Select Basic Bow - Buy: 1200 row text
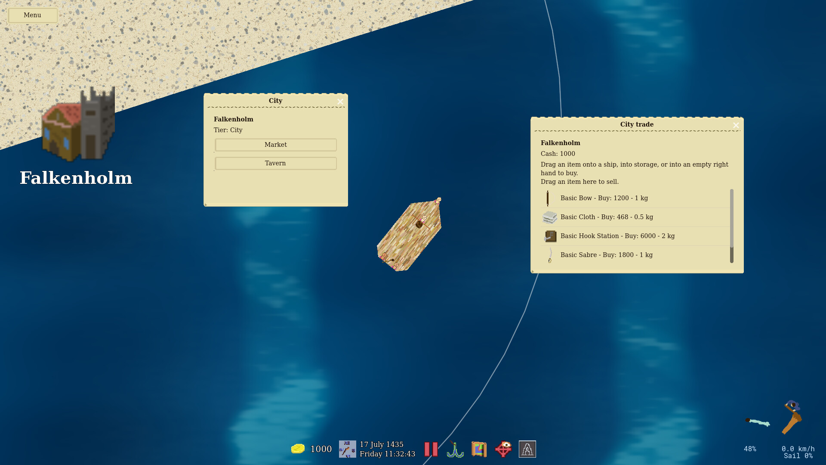The image size is (826, 465). coord(604,198)
